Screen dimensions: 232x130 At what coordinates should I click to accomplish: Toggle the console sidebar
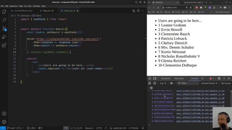[150, 83]
